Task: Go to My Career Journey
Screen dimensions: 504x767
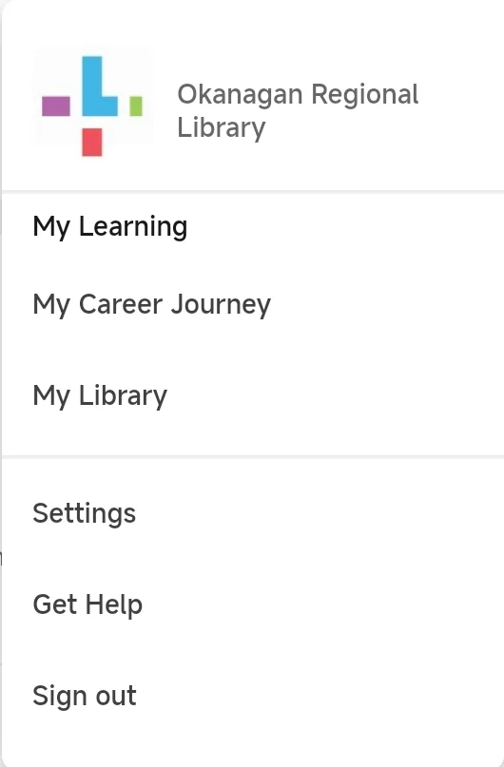Action: [152, 304]
